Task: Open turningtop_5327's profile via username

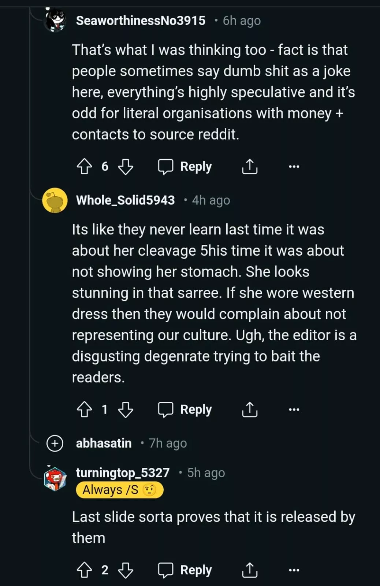Action: pyautogui.click(x=123, y=473)
